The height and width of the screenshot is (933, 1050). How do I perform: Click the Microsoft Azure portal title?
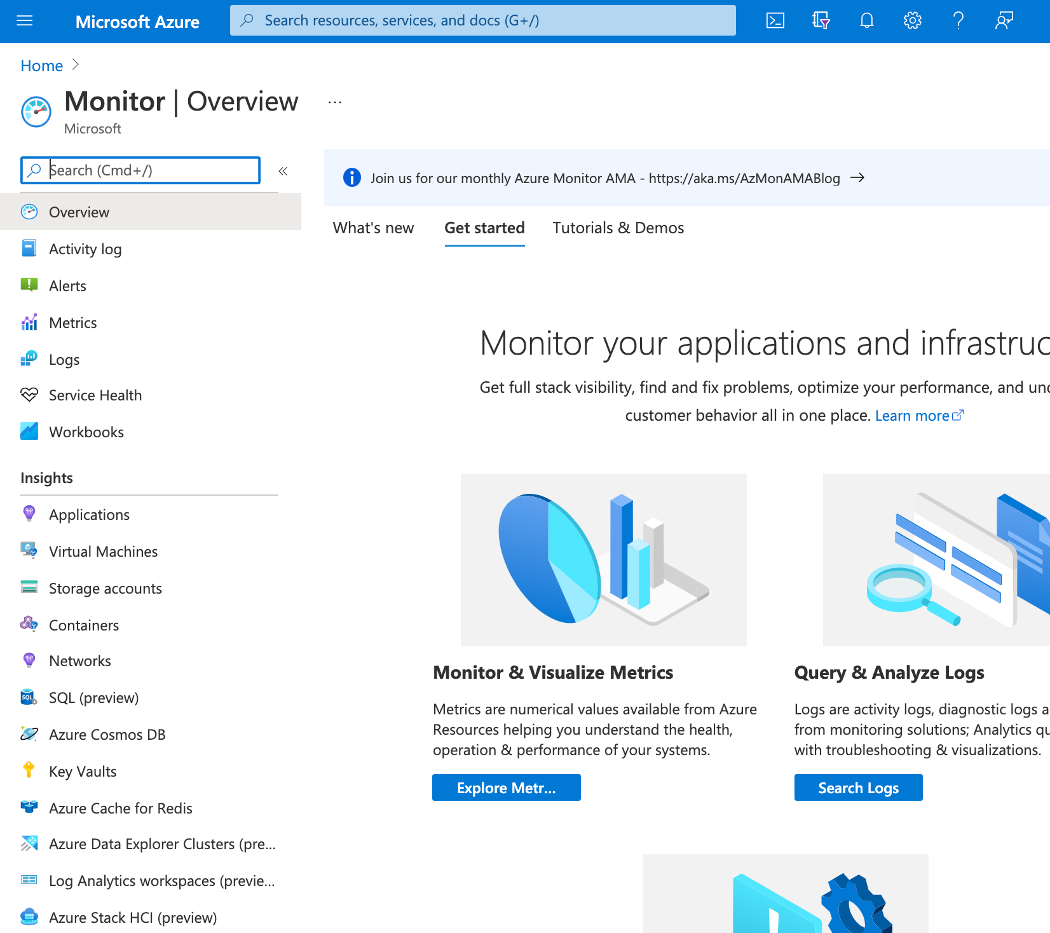[137, 22]
